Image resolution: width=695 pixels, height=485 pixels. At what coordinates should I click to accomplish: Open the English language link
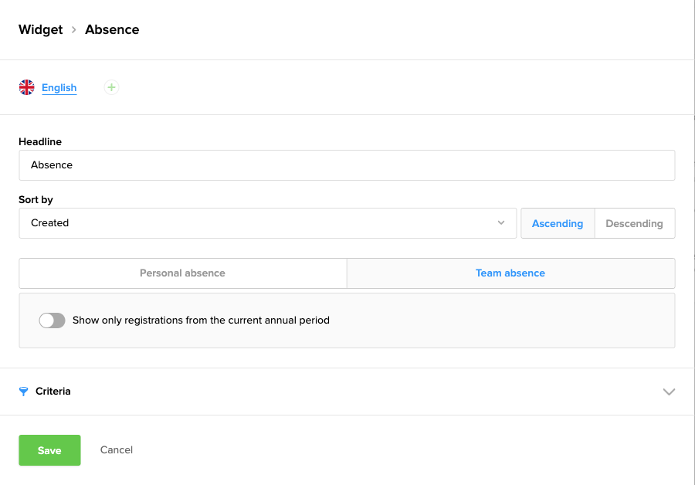(59, 87)
